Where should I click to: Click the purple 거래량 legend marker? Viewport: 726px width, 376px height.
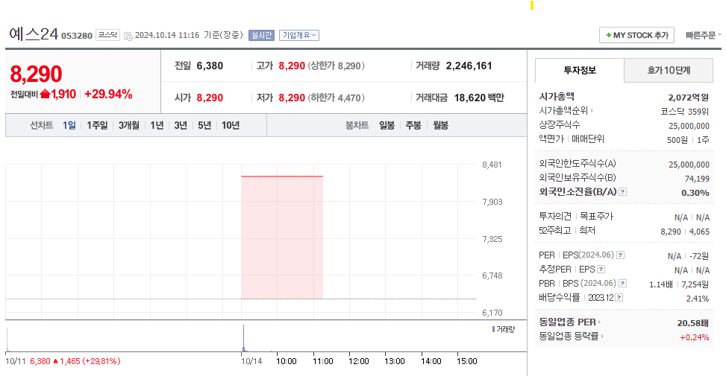point(493,329)
